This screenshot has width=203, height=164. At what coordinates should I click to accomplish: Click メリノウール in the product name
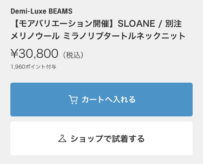pos(35,36)
